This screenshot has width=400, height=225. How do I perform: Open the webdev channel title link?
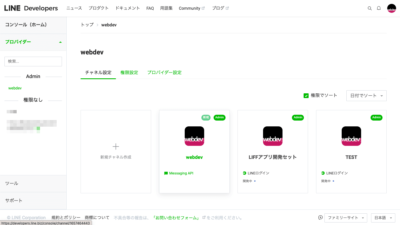pos(194,157)
